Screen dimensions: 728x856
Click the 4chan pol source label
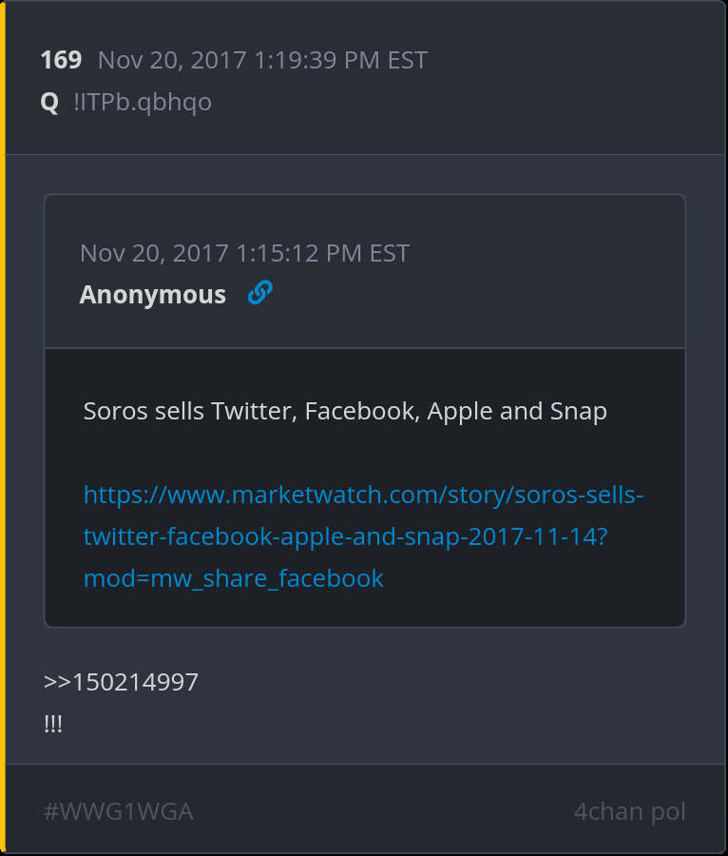click(629, 812)
